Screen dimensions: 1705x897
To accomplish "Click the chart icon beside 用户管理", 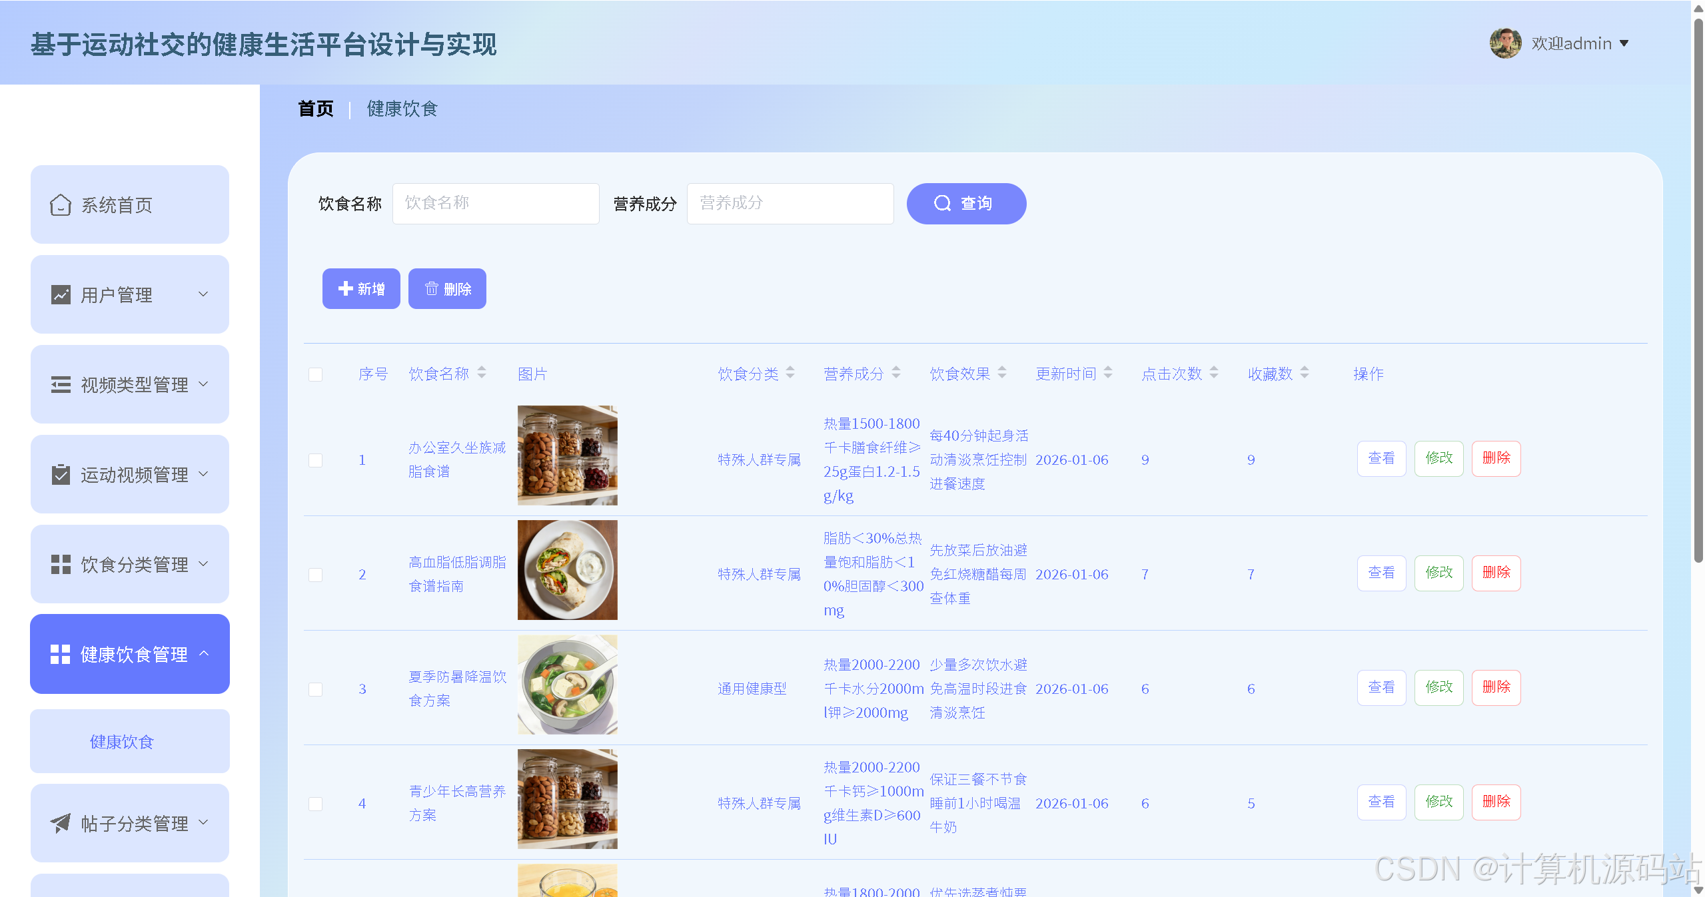I will click(x=61, y=295).
